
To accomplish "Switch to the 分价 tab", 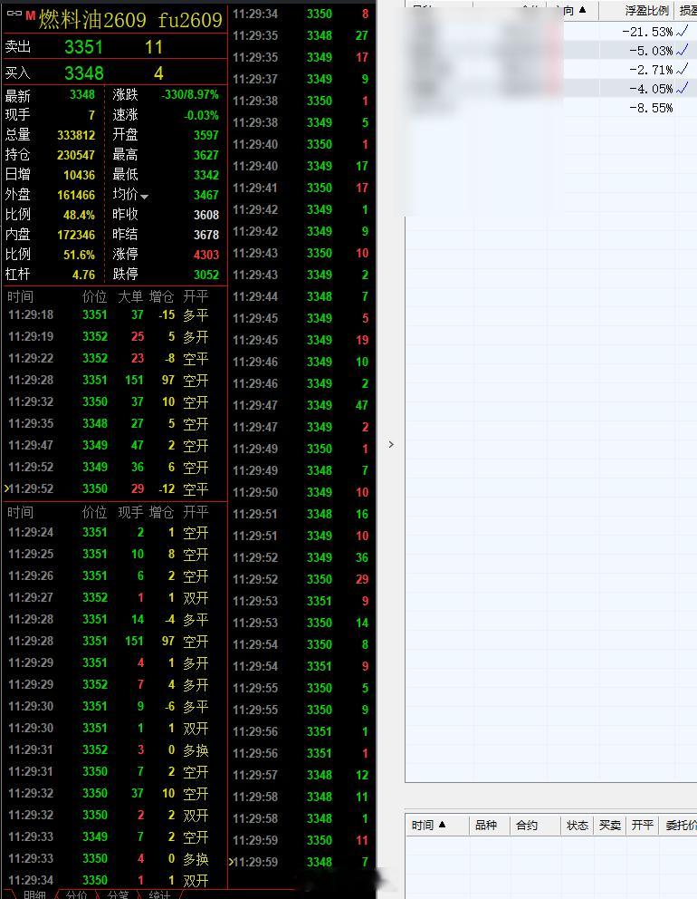I will (76, 894).
